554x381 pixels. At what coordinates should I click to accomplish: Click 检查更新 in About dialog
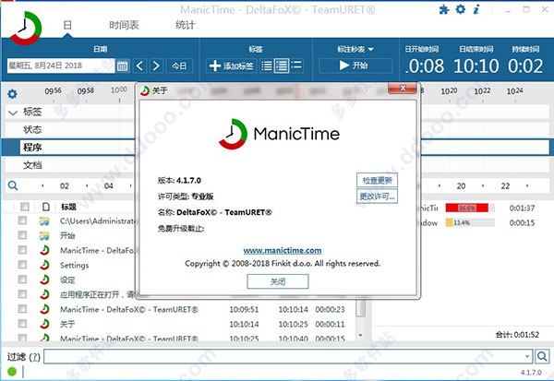click(377, 180)
